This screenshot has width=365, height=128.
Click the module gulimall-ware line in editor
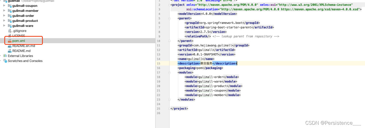(x=211, y=81)
